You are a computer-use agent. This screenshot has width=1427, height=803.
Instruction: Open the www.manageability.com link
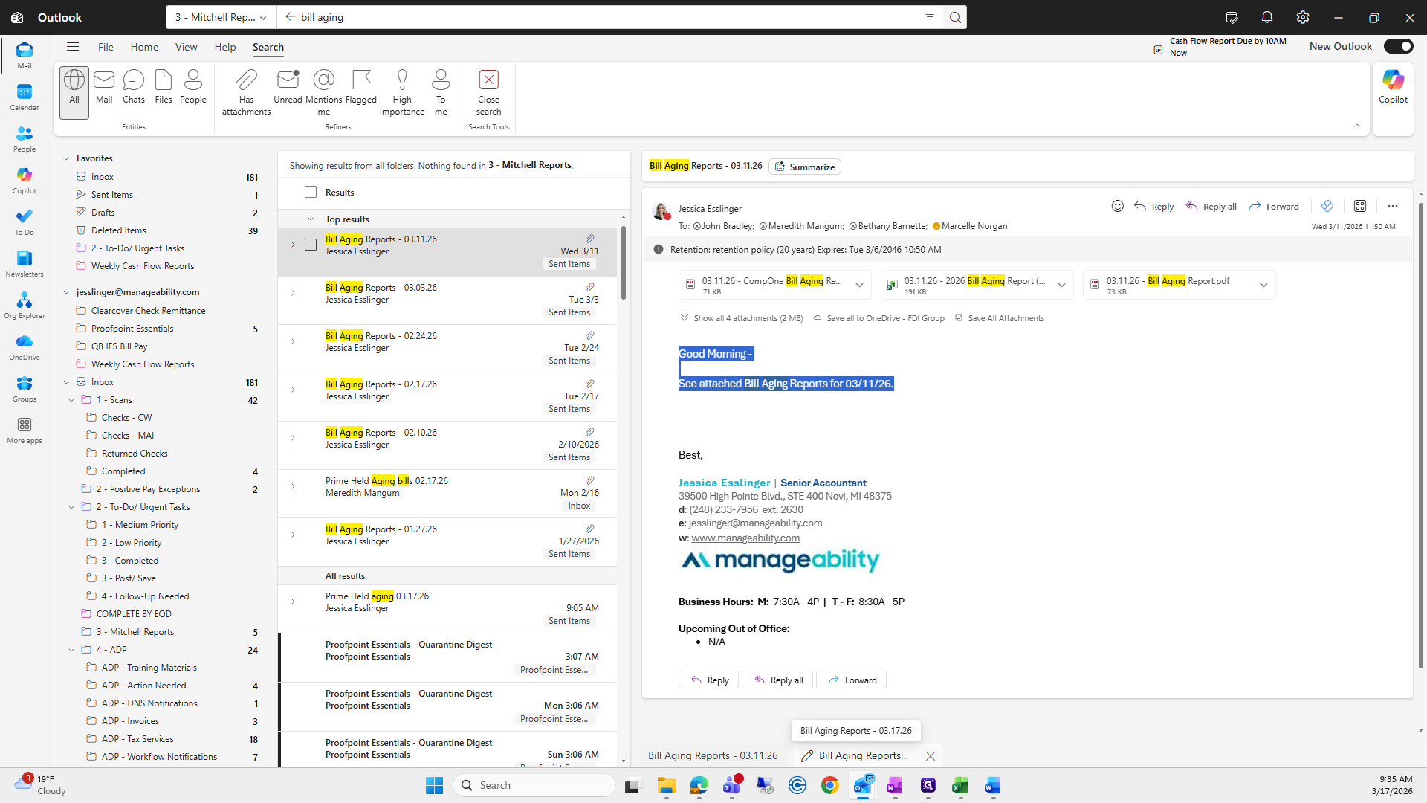point(745,538)
